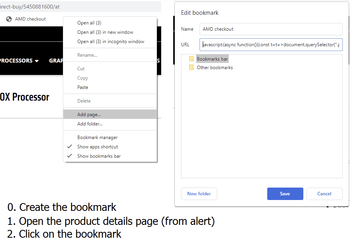Click the Other bookmarks folder icon

(191, 68)
